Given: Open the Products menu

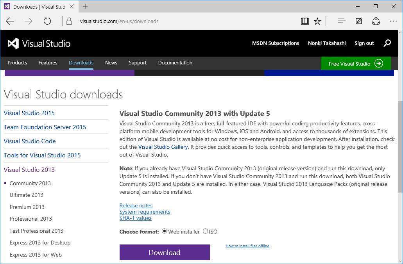Looking at the screenshot, I should pos(17,63).
